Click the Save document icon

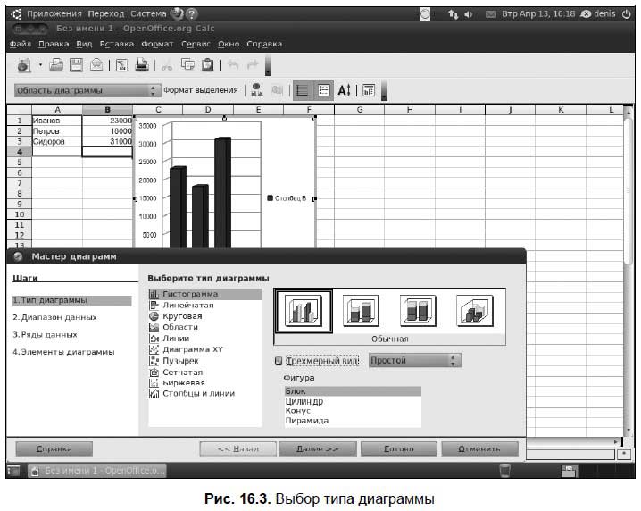tap(76, 65)
